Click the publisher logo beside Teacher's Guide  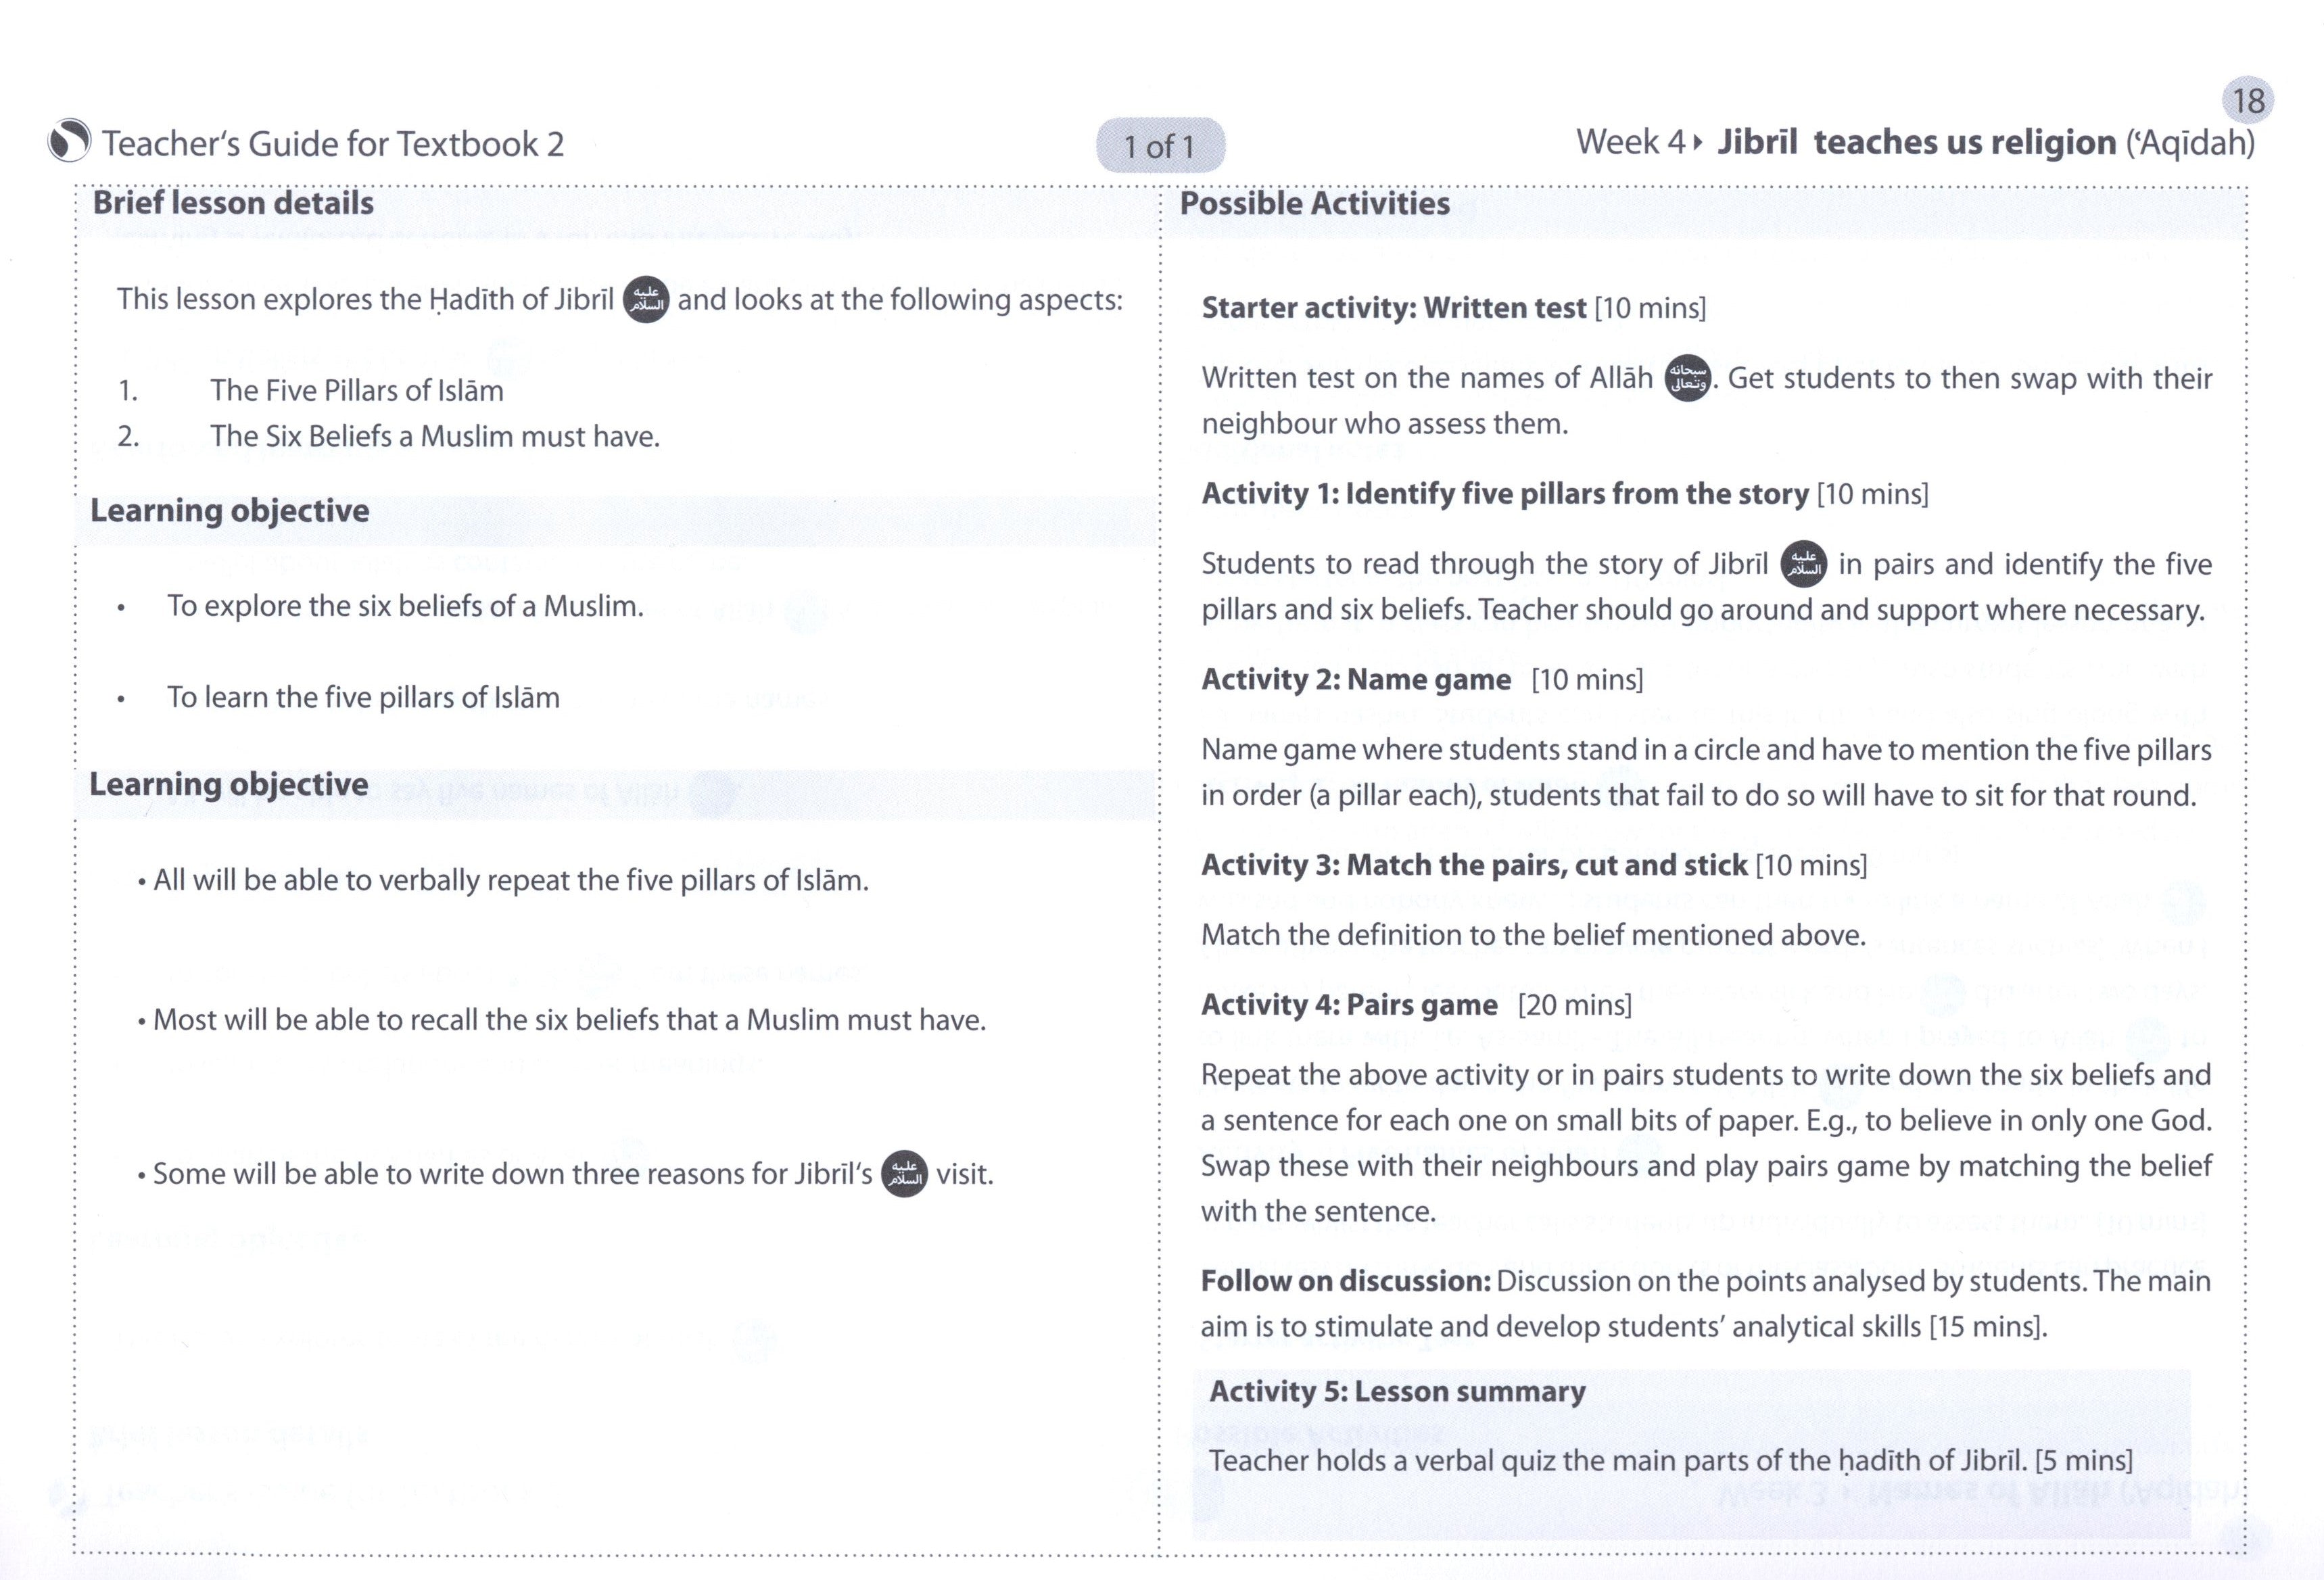click(70, 141)
